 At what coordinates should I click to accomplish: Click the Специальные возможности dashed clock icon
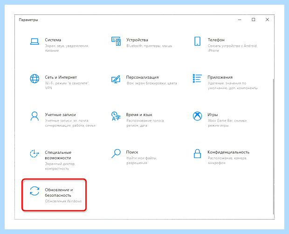point(34,154)
